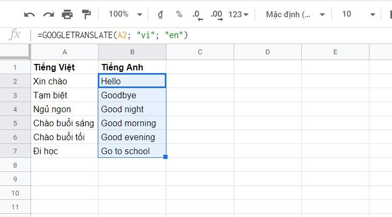Select row 2 header

[x=15, y=81]
